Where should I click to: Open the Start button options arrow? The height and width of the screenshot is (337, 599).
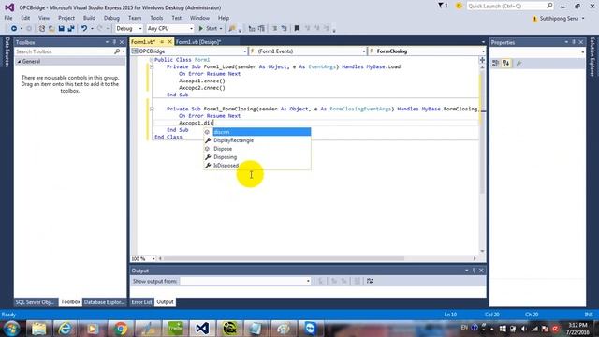point(221,29)
